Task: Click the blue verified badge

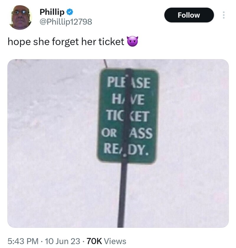Action: [x=70, y=12]
